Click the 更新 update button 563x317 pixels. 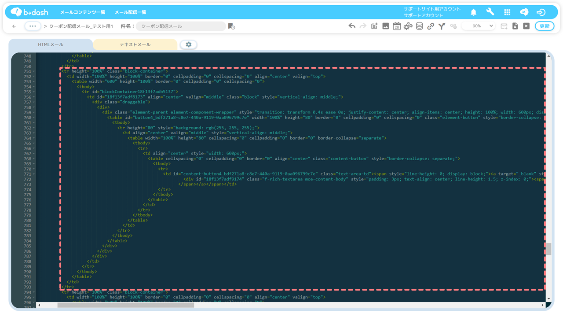545,26
